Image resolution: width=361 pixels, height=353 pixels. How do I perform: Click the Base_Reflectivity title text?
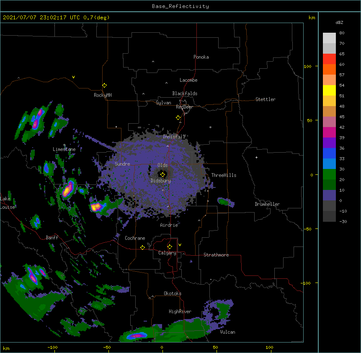click(180, 6)
